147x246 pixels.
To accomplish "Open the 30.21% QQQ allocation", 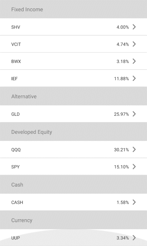I will click(121, 150).
